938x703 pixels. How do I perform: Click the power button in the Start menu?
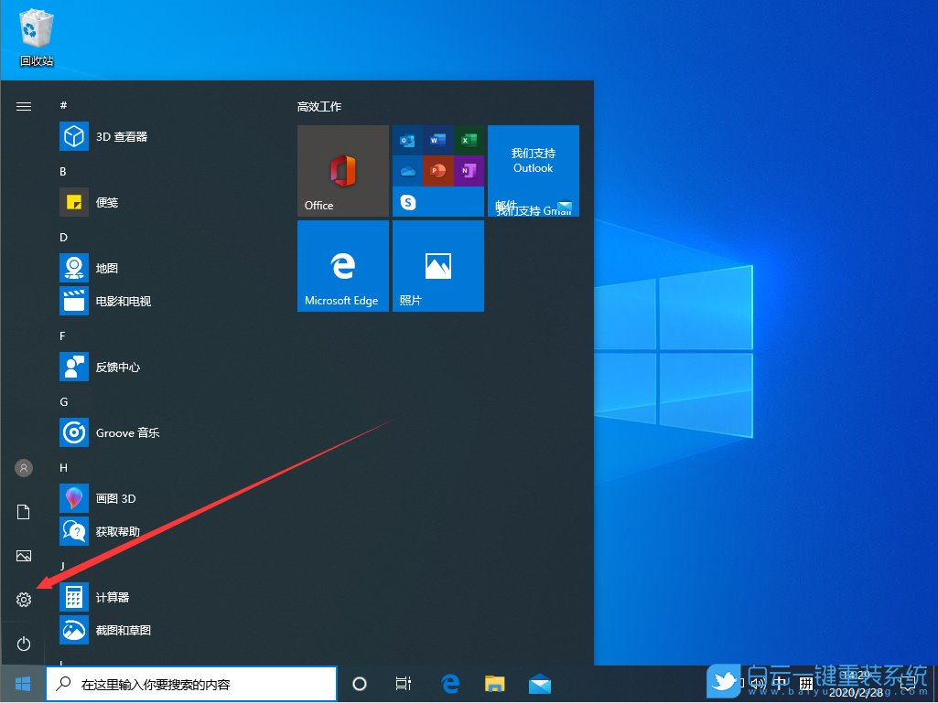pos(23,643)
